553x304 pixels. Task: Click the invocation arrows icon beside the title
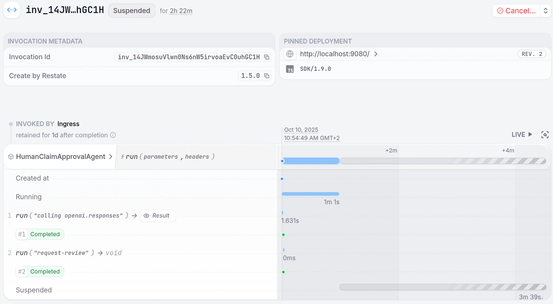click(x=12, y=10)
